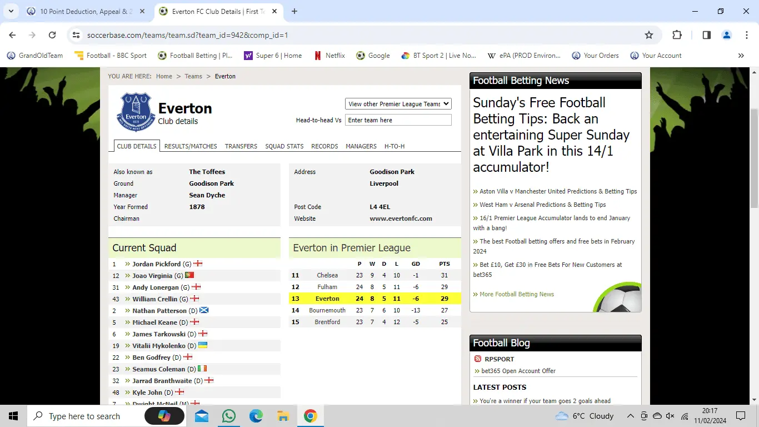Open the Chrome extensions puzzle icon
This screenshot has width=759, height=427.
[x=677, y=35]
